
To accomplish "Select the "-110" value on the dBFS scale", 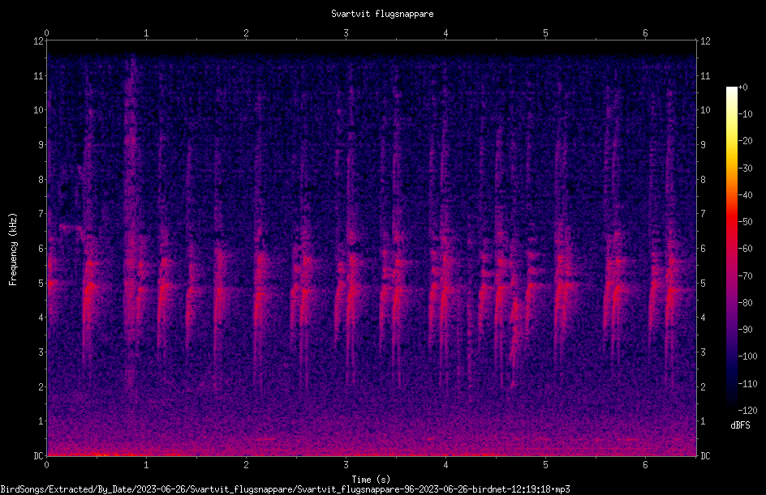I will click(748, 384).
